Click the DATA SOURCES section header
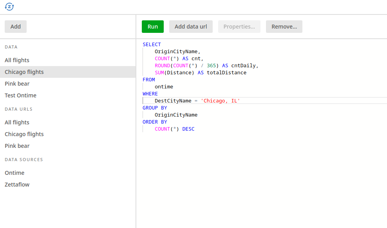This screenshot has width=387, height=228. point(24,160)
